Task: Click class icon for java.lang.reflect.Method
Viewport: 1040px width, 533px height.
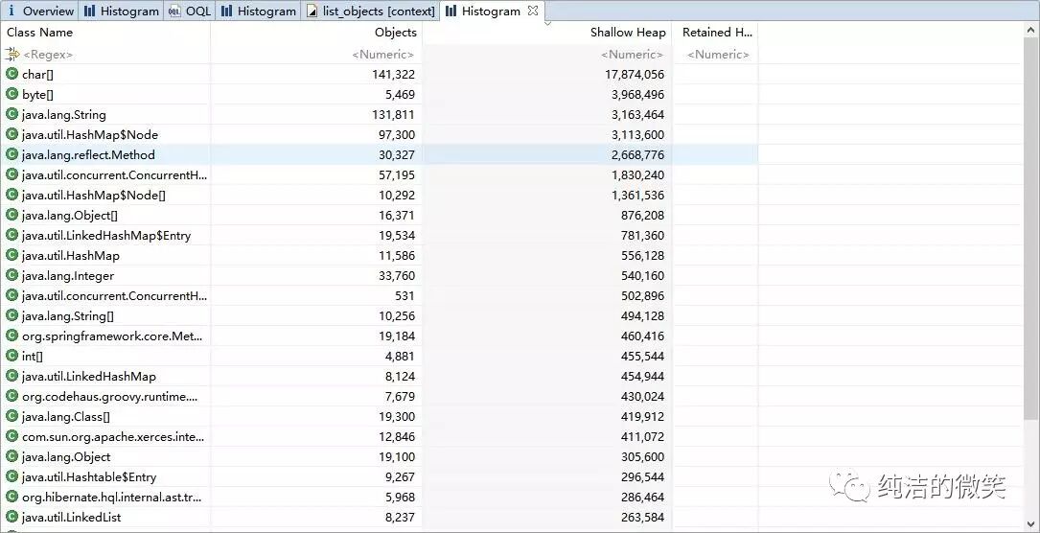Action: pyautogui.click(x=12, y=153)
